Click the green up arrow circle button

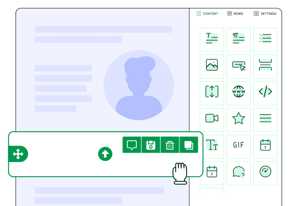105,154
